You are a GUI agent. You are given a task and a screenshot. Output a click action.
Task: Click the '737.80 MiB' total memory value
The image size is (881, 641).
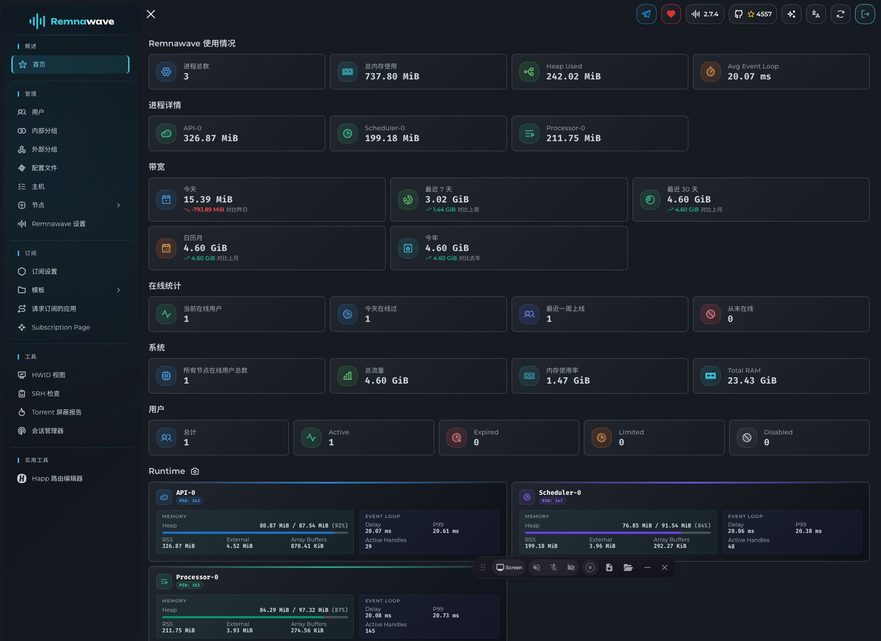[392, 76]
